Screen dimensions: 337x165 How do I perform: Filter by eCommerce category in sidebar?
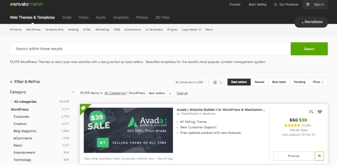coord(23,138)
